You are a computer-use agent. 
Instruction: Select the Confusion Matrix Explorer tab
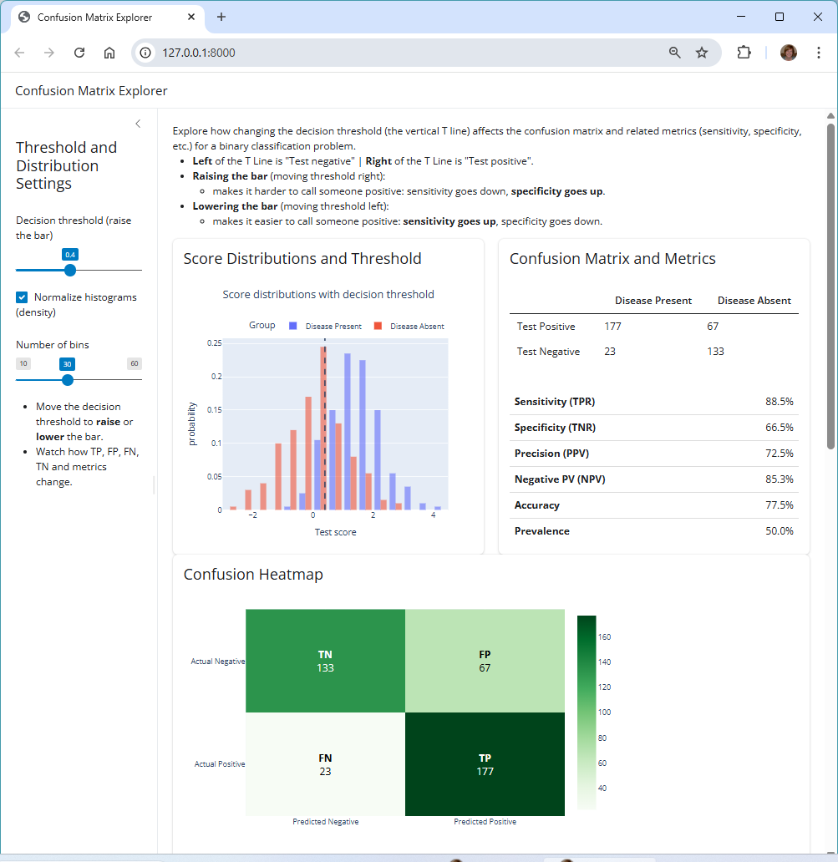point(100,17)
